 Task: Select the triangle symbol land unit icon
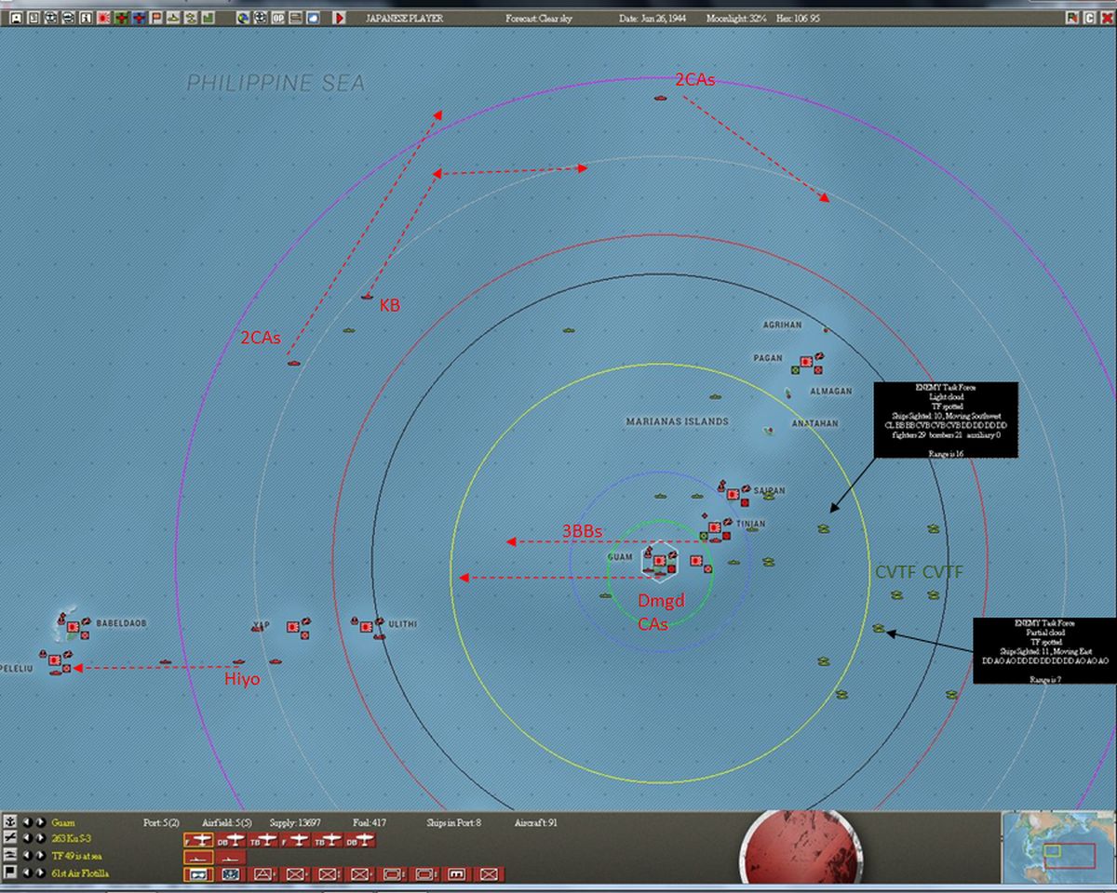click(263, 873)
